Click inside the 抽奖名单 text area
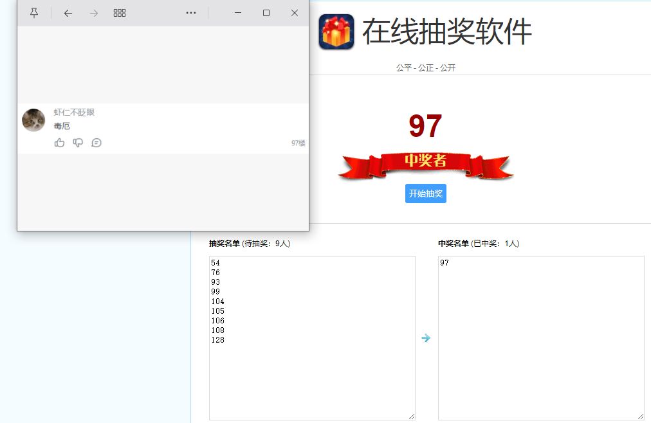This screenshot has height=423, width=651. tap(312, 338)
